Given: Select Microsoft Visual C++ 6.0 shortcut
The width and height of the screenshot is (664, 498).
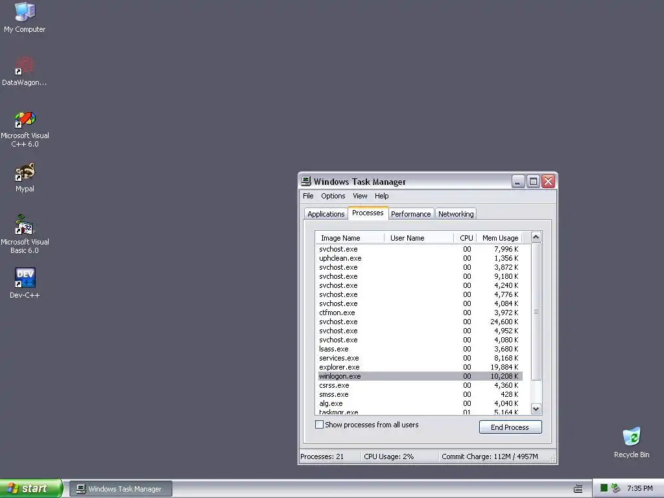Looking at the screenshot, I should pos(25,129).
